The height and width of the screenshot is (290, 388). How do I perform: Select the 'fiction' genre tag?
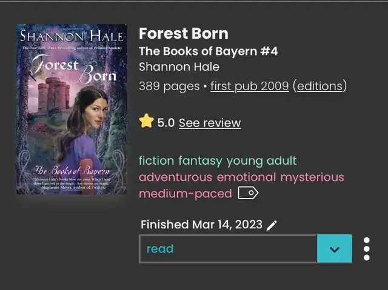pyautogui.click(x=156, y=160)
